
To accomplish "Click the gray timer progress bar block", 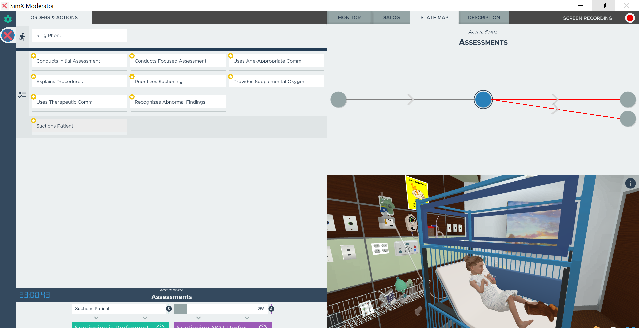I will pos(180,309).
